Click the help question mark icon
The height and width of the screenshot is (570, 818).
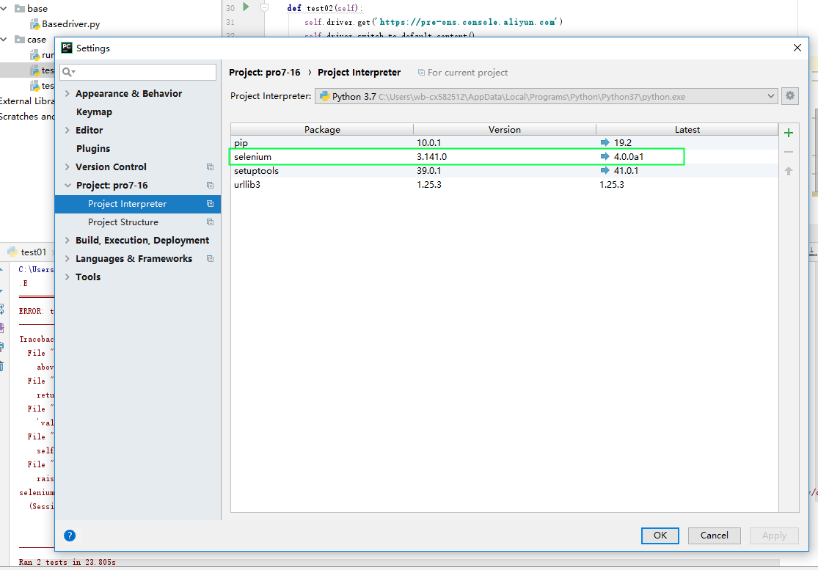[x=70, y=536]
